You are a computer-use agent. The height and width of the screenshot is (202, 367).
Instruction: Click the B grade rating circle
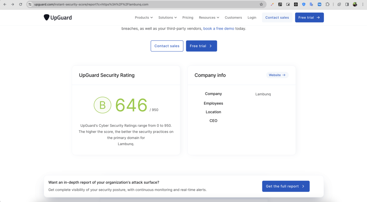point(102,105)
